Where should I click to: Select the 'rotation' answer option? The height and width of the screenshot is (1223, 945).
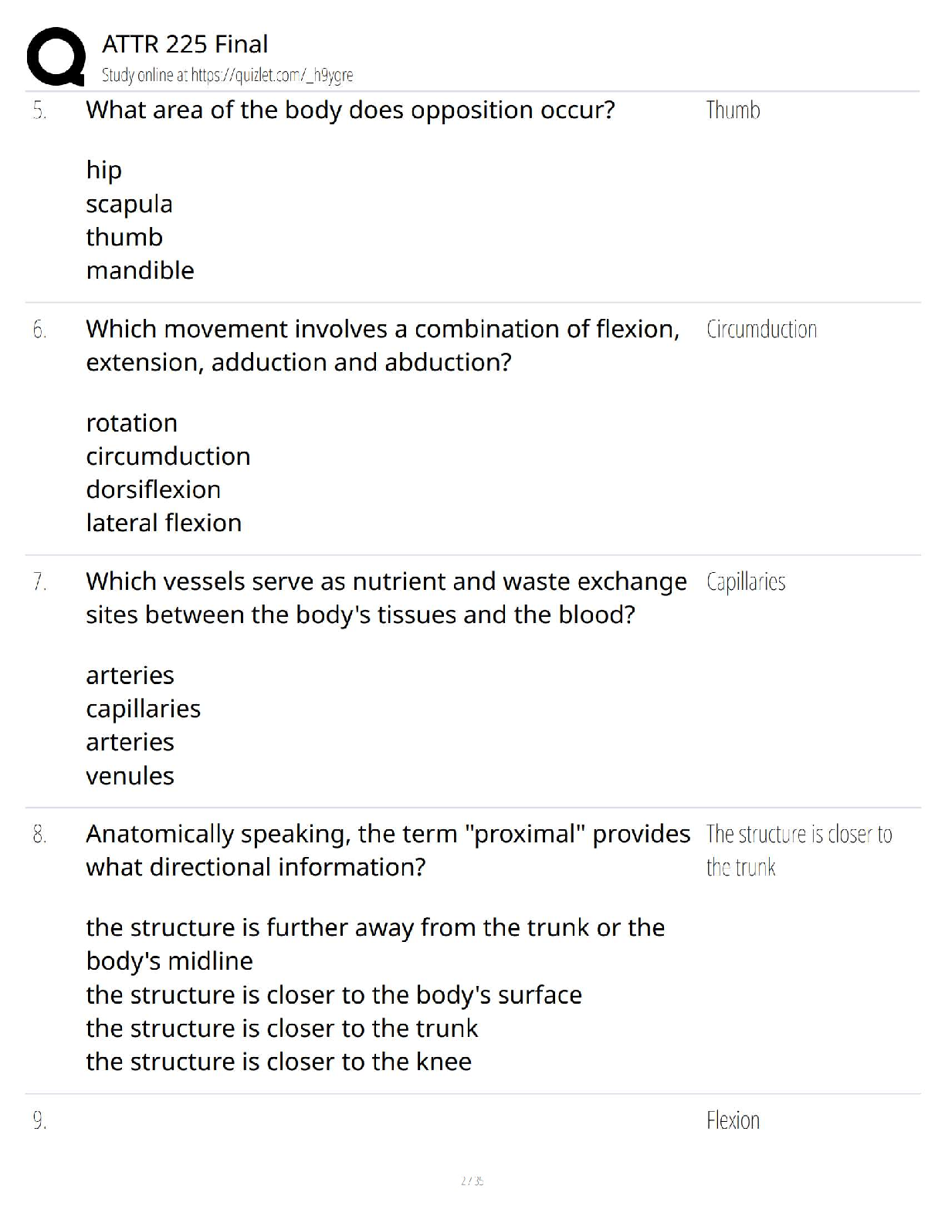click(131, 423)
